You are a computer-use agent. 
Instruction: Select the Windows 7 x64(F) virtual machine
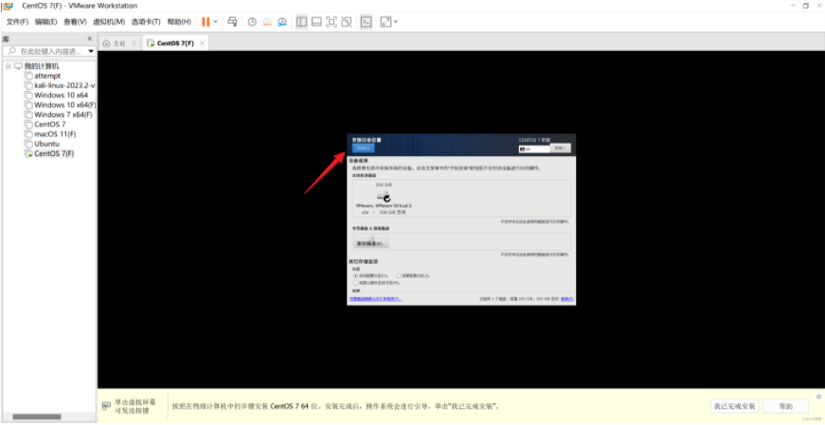click(x=63, y=115)
